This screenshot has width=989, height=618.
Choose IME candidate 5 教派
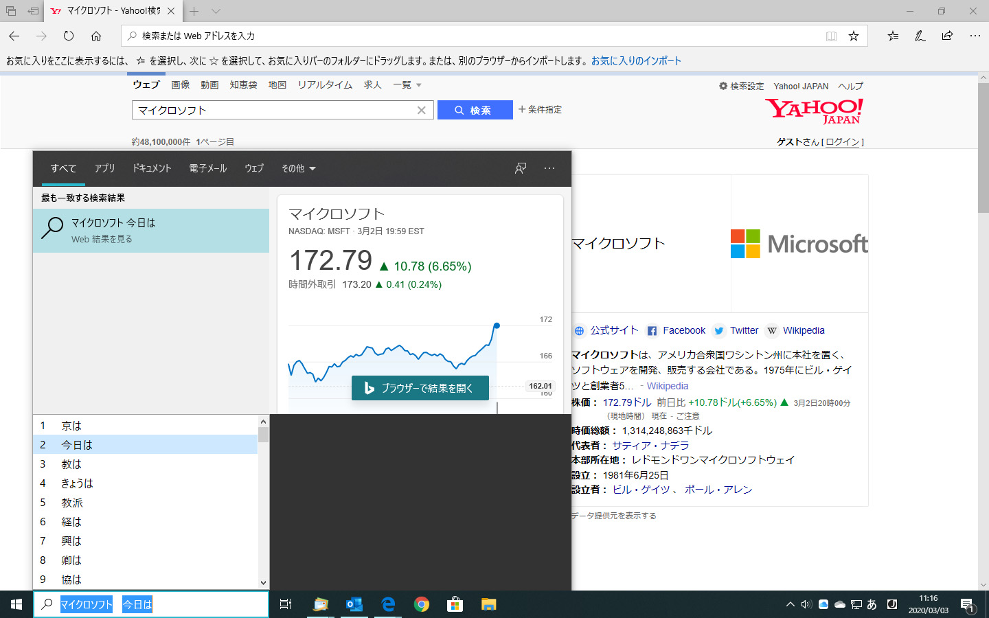pyautogui.click(x=146, y=503)
